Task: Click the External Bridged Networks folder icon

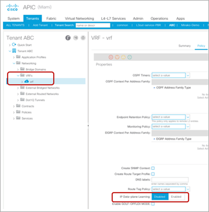Action: coord(22,87)
